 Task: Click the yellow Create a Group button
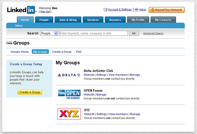[x=30, y=92]
